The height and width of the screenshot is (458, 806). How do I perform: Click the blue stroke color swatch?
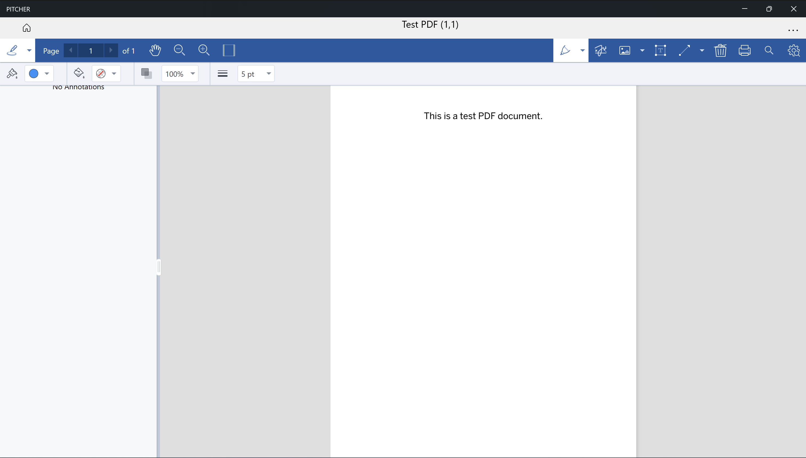click(34, 74)
